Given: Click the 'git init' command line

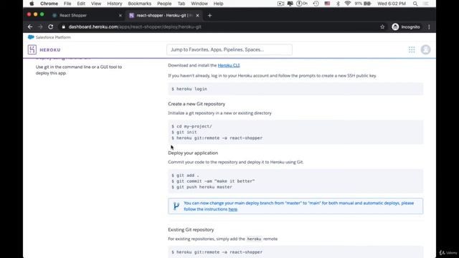Looking at the screenshot, I should [184, 132].
